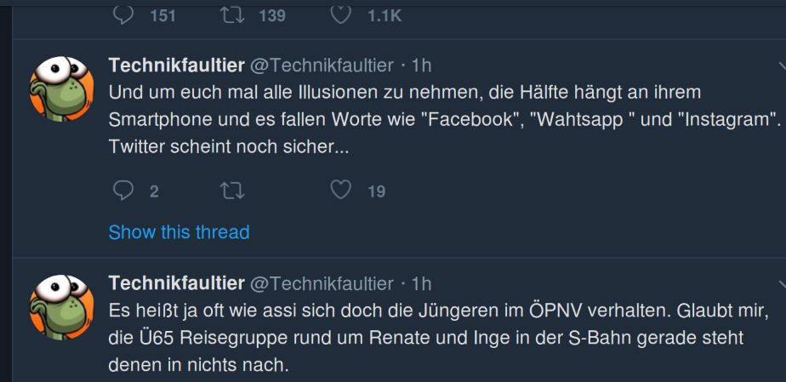Open the tweet text about Facebook and Instagram

click(442, 118)
